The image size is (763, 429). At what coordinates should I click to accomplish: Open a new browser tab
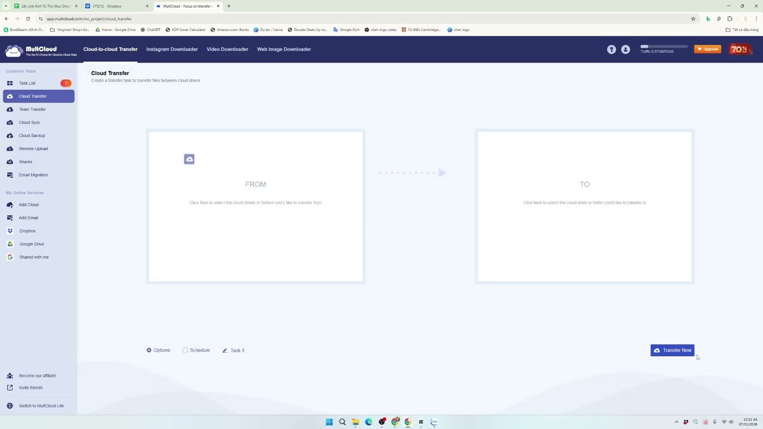[x=228, y=6]
